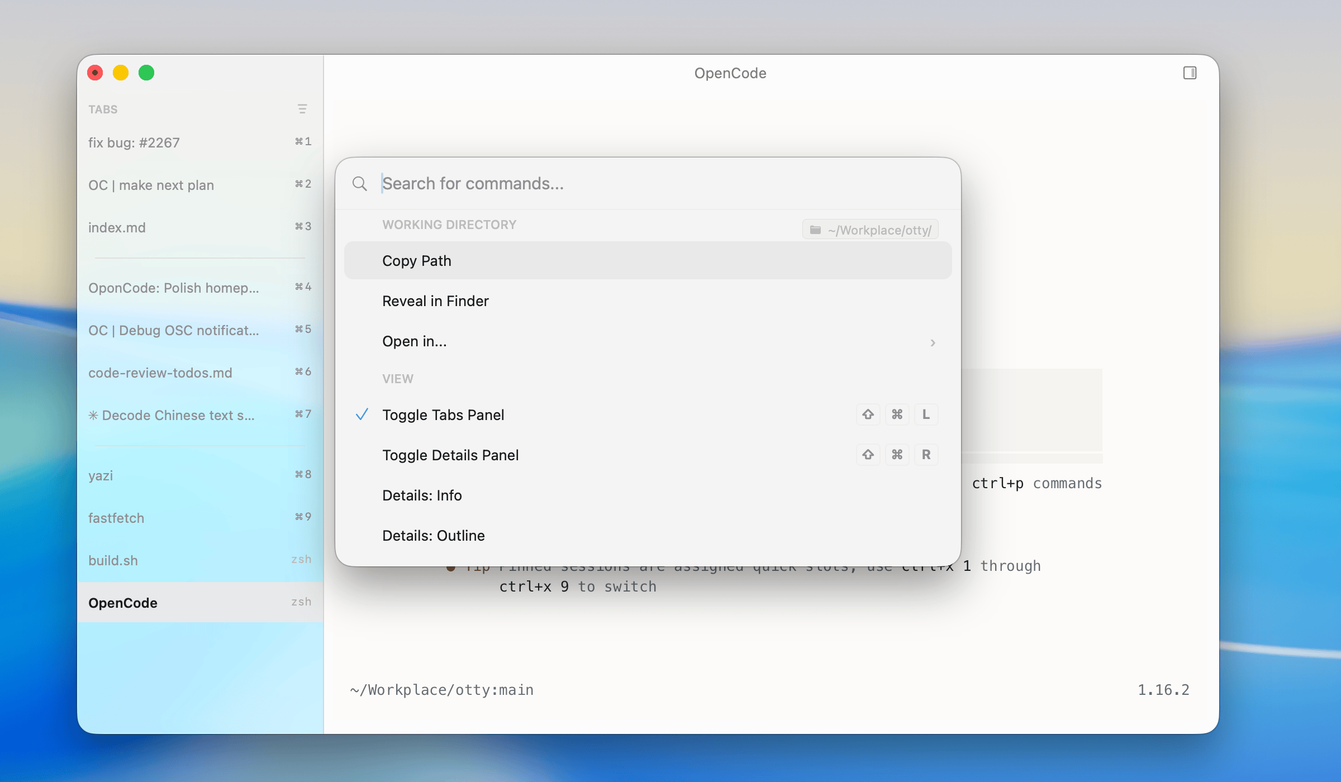Screen dimensions: 1341x782
Task: Open the Open in... submenu
Action: point(648,341)
